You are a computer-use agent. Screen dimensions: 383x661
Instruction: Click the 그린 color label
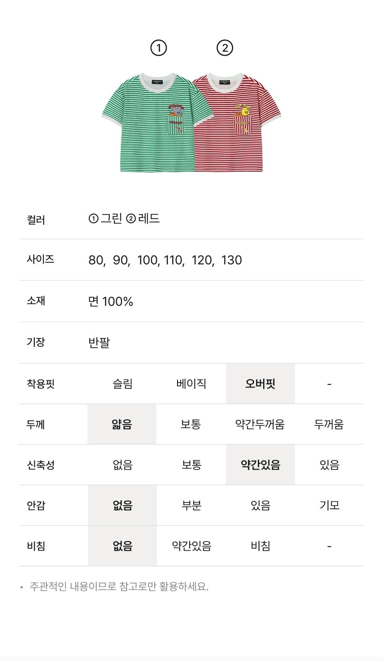[x=111, y=219]
